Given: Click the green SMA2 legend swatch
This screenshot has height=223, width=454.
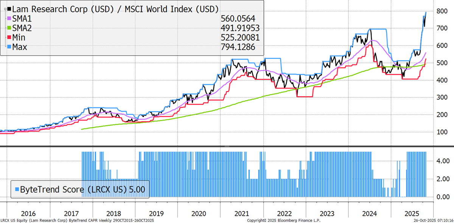Looking at the screenshot, I should tap(10, 28).
